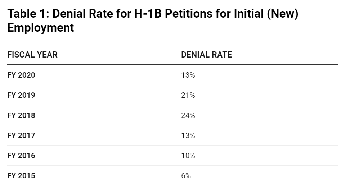Select the FY 2015 row label

(21, 176)
